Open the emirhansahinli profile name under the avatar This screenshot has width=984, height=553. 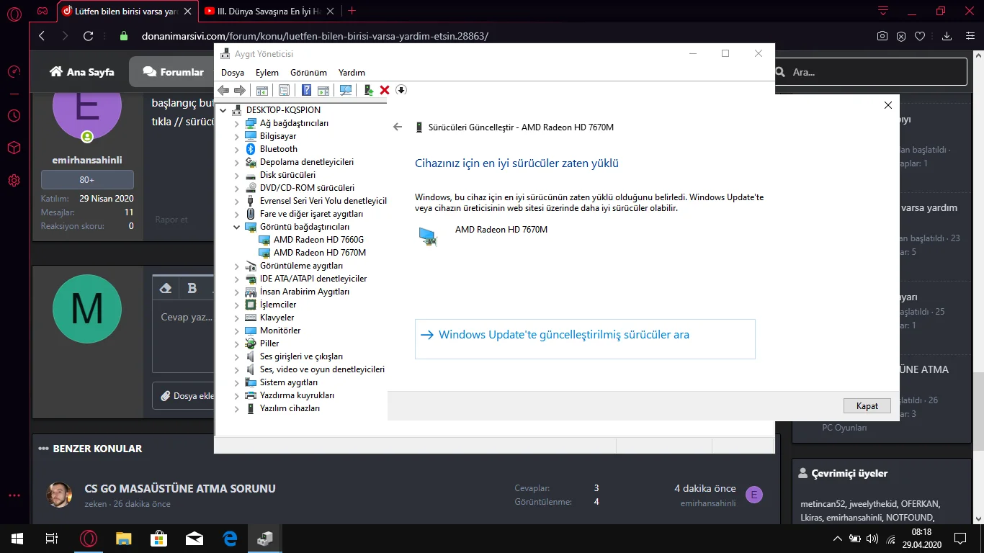[87, 161]
